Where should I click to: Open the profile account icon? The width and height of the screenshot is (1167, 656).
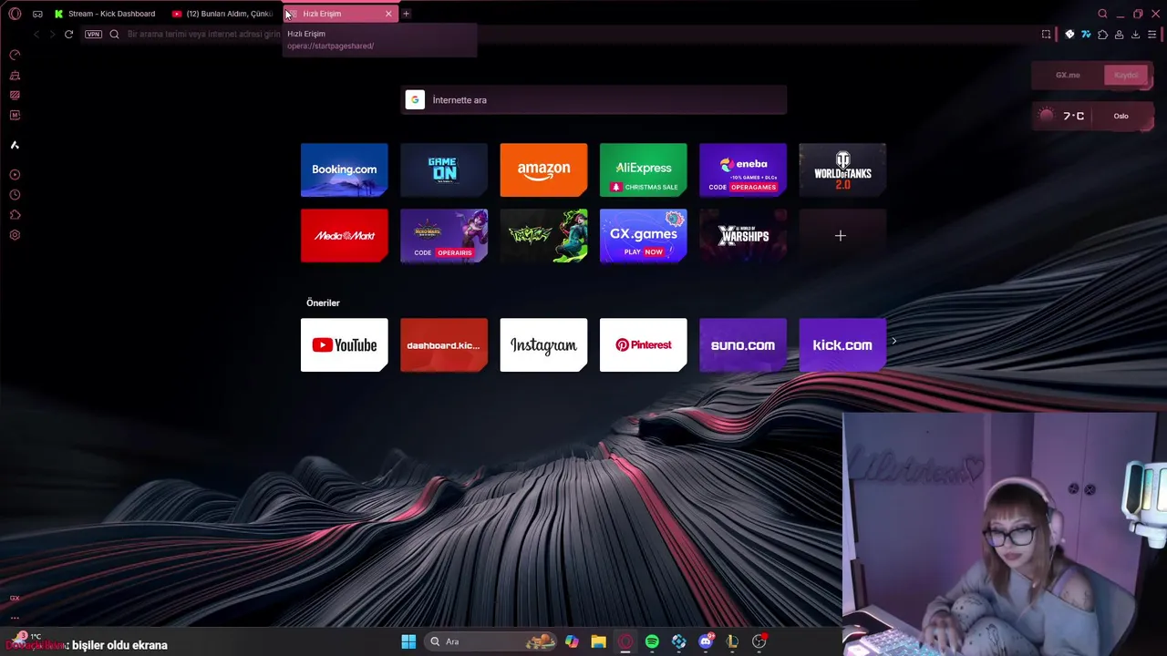tap(1119, 35)
